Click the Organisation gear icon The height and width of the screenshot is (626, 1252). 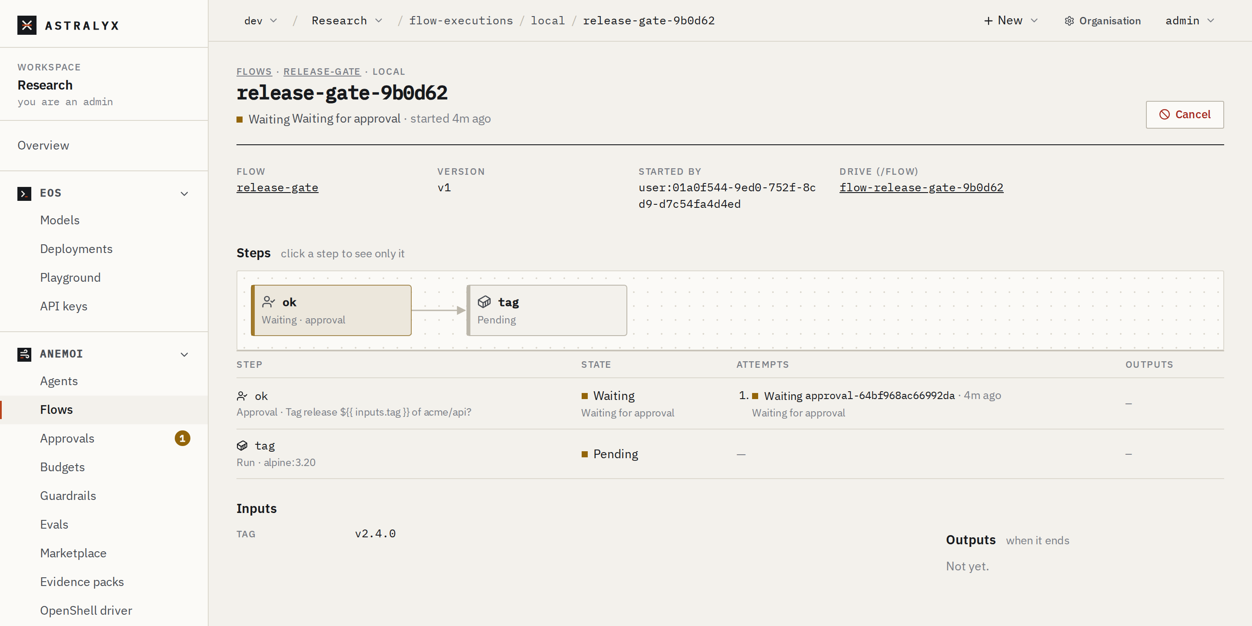click(1069, 21)
